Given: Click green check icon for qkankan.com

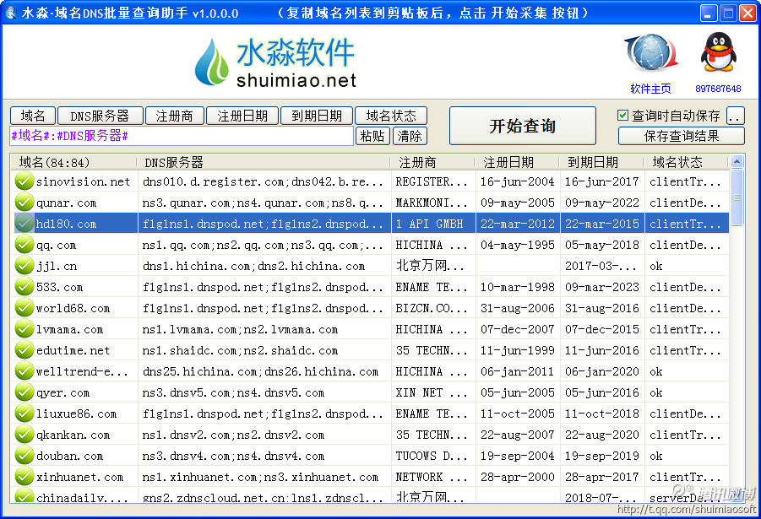Looking at the screenshot, I should click(x=24, y=434).
